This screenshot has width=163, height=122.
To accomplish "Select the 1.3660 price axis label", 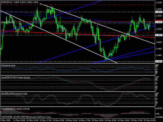I will pyautogui.click(x=159, y=16).
